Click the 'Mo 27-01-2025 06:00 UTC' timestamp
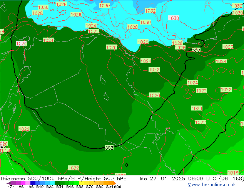The height and width of the screenshot is (188, 244). tap(179, 178)
